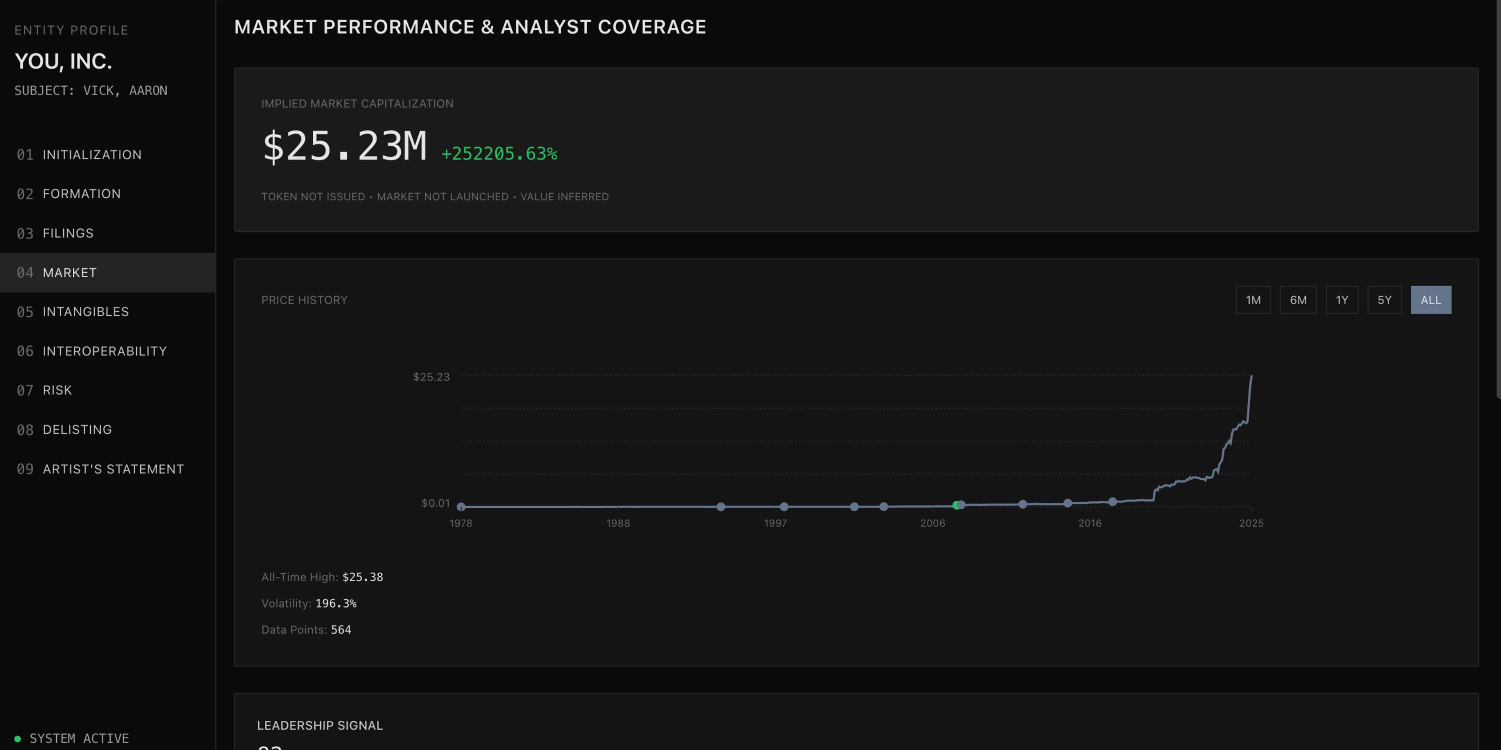Open the Filings sidebar item
This screenshot has height=750, width=1501.
(68, 234)
